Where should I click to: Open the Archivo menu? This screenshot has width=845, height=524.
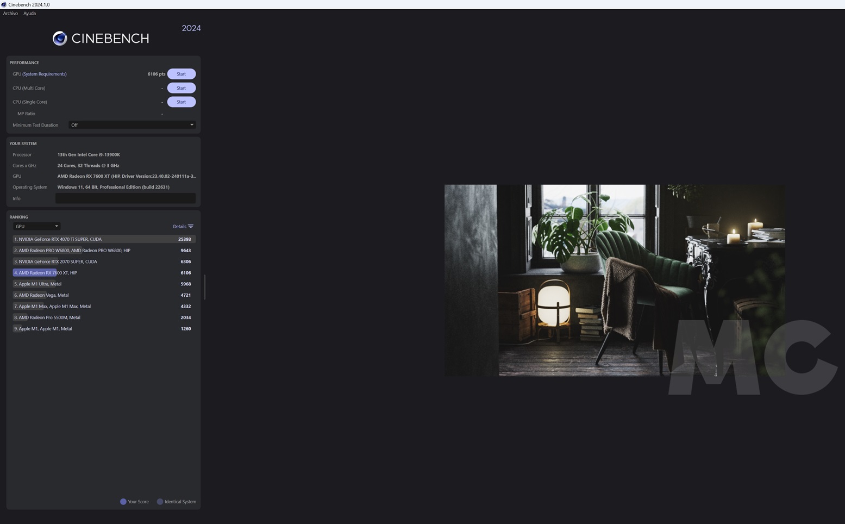10,14
